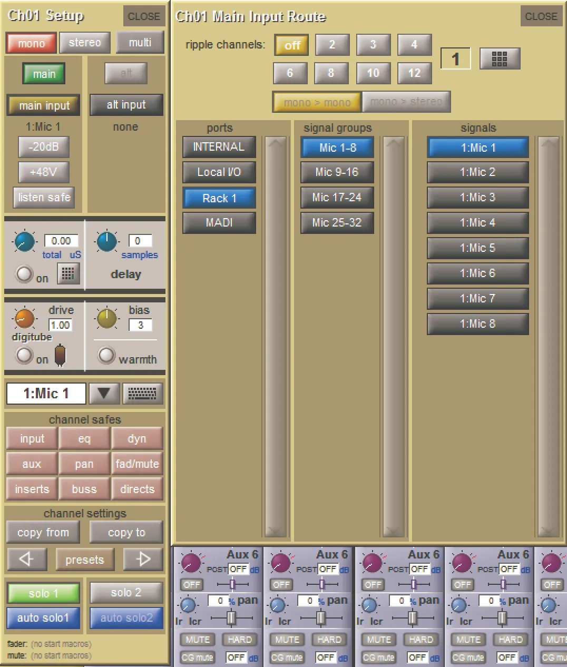Screen dimensions: 567x667
Task: Click the channel name field 1:Mic 1
Action: [x=46, y=393]
